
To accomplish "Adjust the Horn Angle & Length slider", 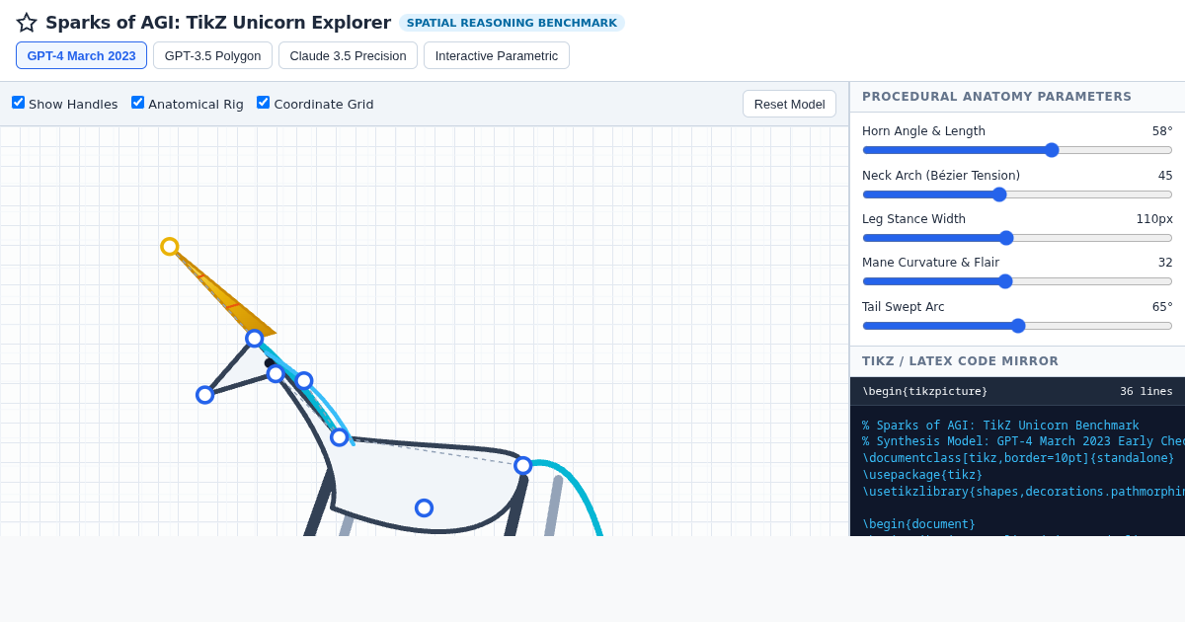I will point(1017,150).
